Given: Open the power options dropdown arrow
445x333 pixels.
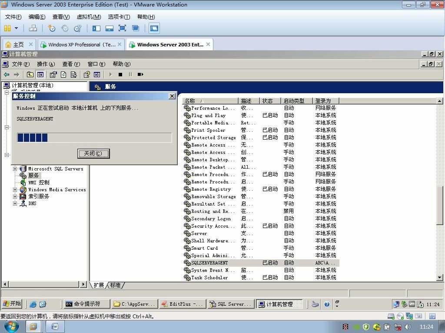Looking at the screenshot, I should click(x=16, y=28).
